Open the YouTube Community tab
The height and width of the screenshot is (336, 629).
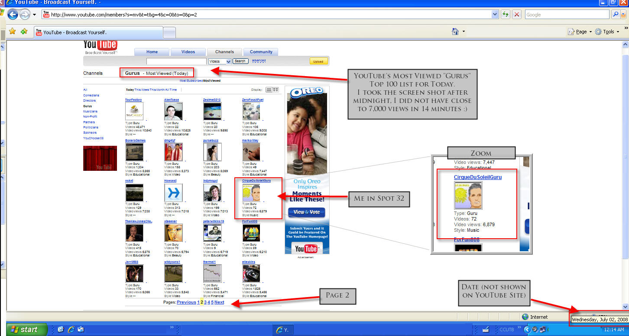[x=261, y=52]
